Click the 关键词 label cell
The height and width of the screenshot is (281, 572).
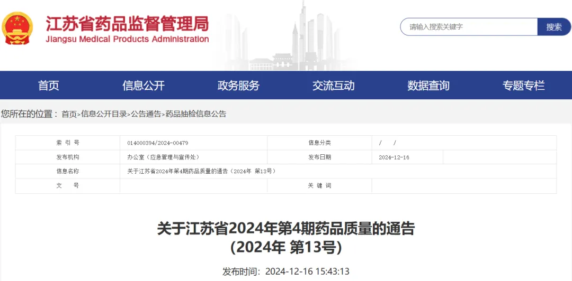coord(319,185)
